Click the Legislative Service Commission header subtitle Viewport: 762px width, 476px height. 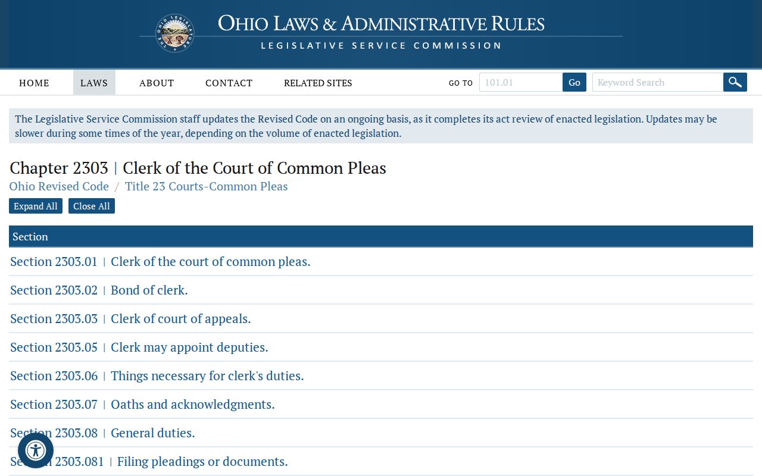point(381,45)
